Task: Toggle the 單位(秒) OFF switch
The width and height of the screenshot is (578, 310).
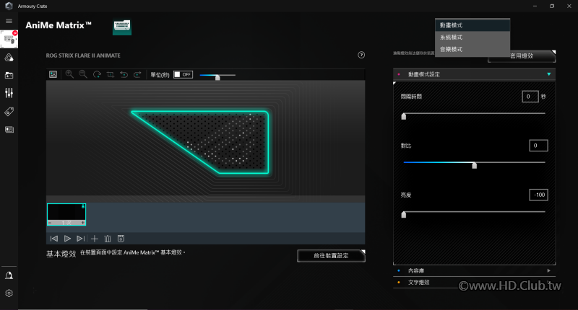Action: pos(184,75)
